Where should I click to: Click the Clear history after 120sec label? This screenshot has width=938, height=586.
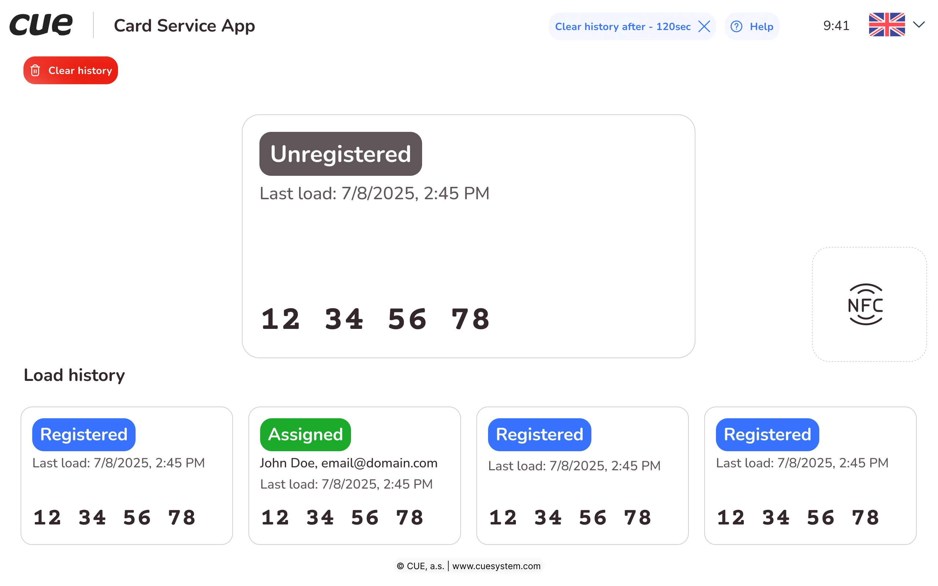coord(623,27)
